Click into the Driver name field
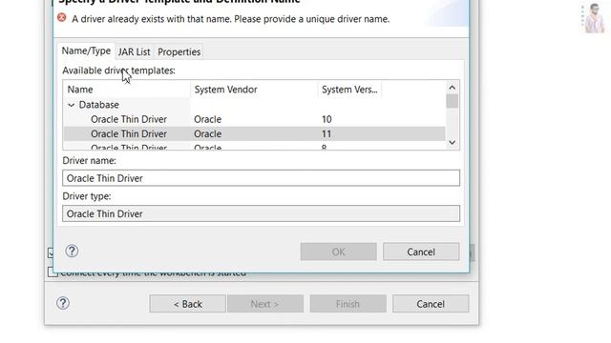Screen dimensions: 611x343 (261, 178)
